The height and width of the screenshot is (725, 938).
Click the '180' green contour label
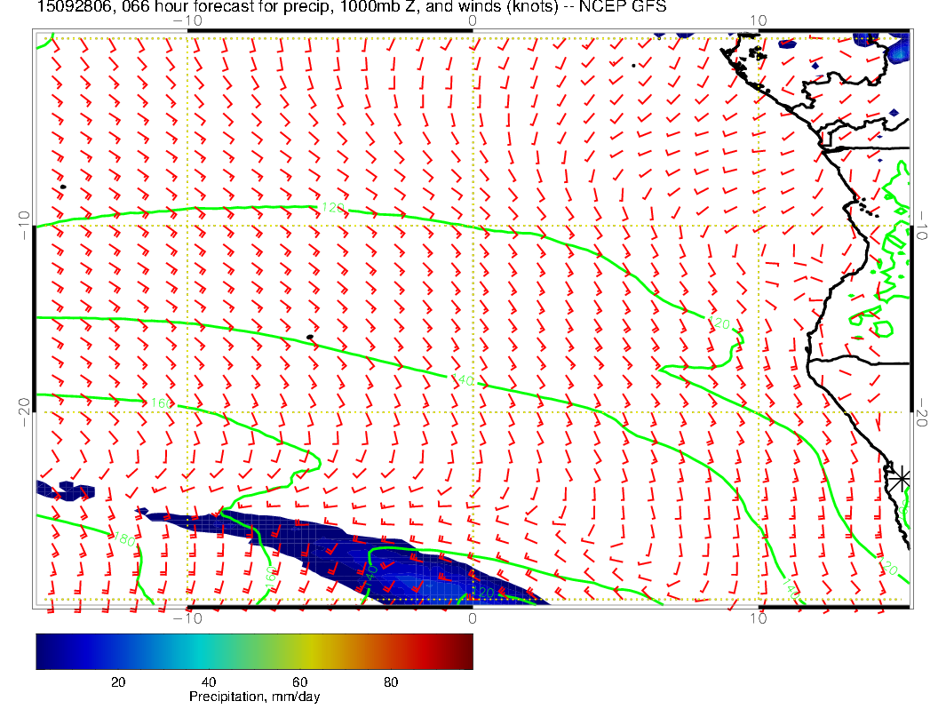[123, 539]
